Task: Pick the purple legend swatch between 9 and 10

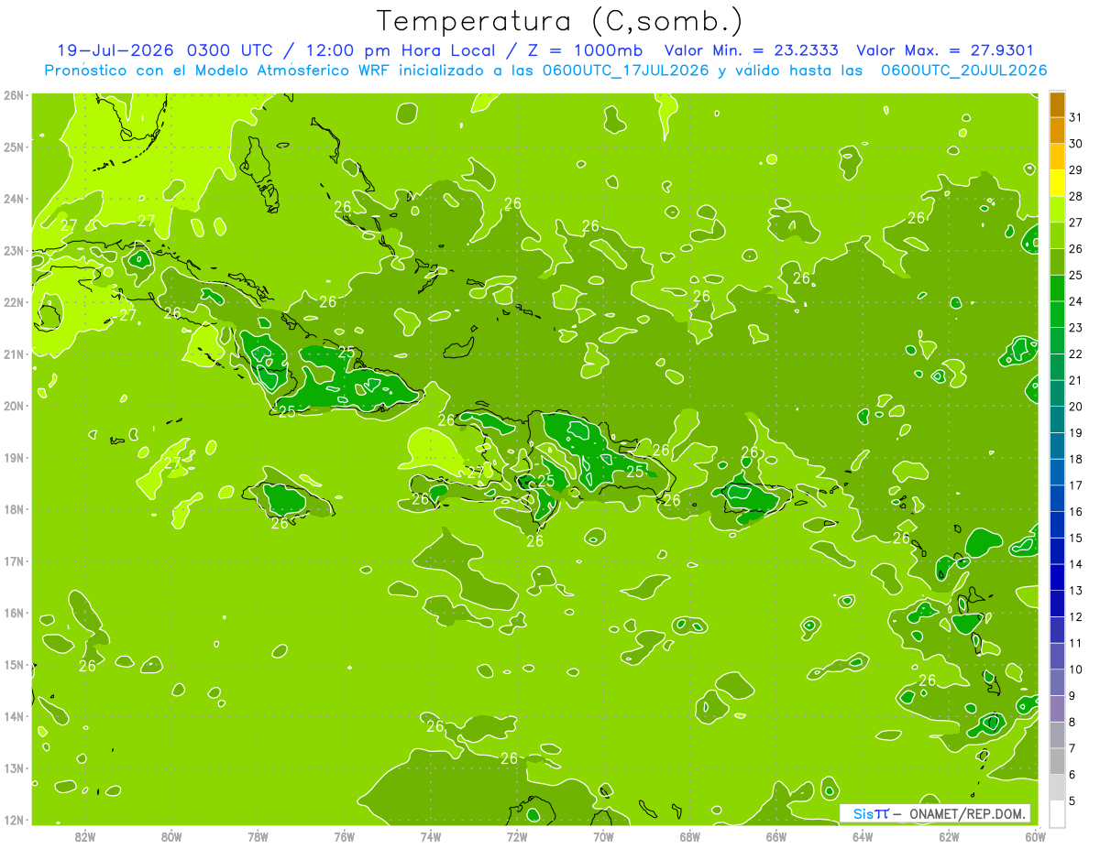Action: point(1057,682)
